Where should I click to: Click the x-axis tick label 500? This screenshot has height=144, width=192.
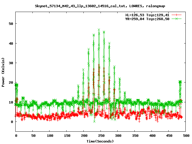point(186,136)
